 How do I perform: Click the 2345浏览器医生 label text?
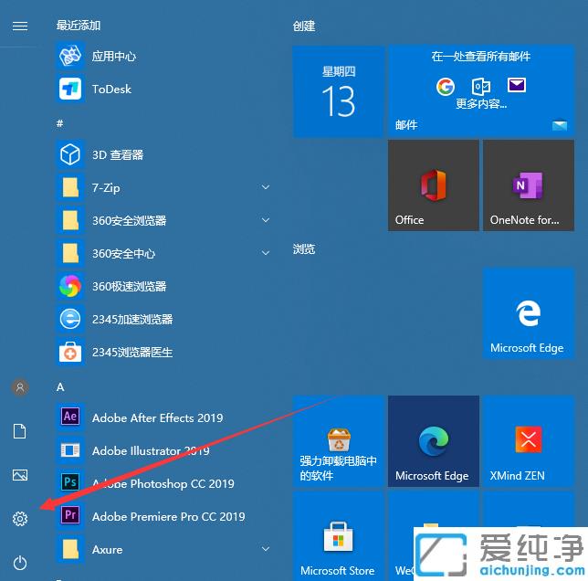pos(132,353)
